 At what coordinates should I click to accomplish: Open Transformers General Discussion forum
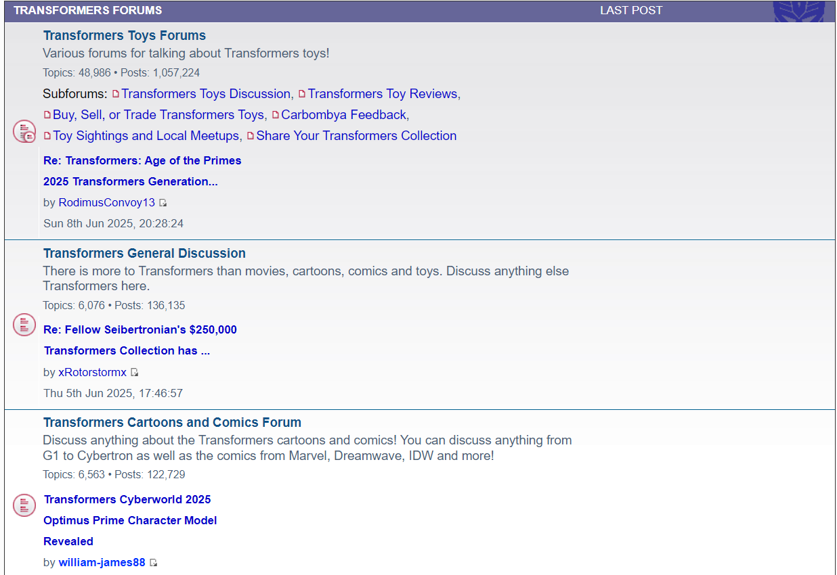point(144,253)
